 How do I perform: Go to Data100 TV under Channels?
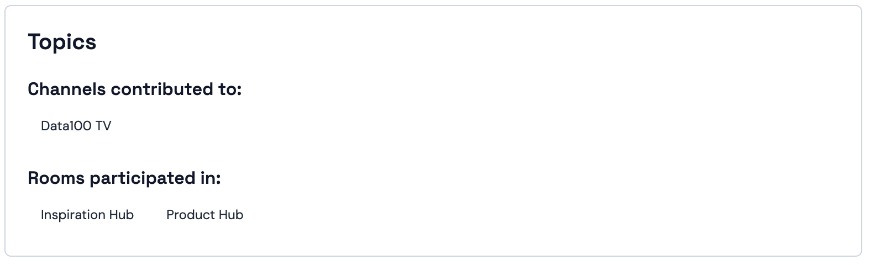tap(76, 126)
